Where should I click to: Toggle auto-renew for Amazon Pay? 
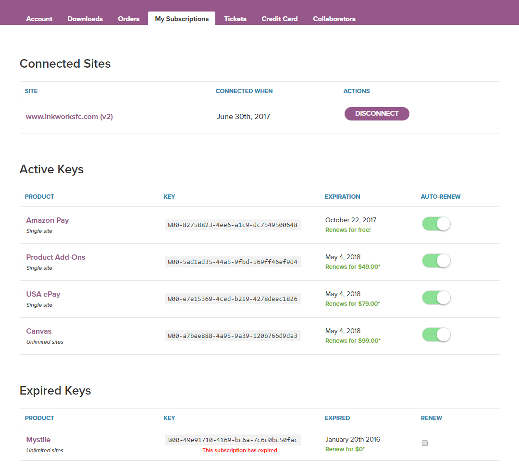point(436,224)
